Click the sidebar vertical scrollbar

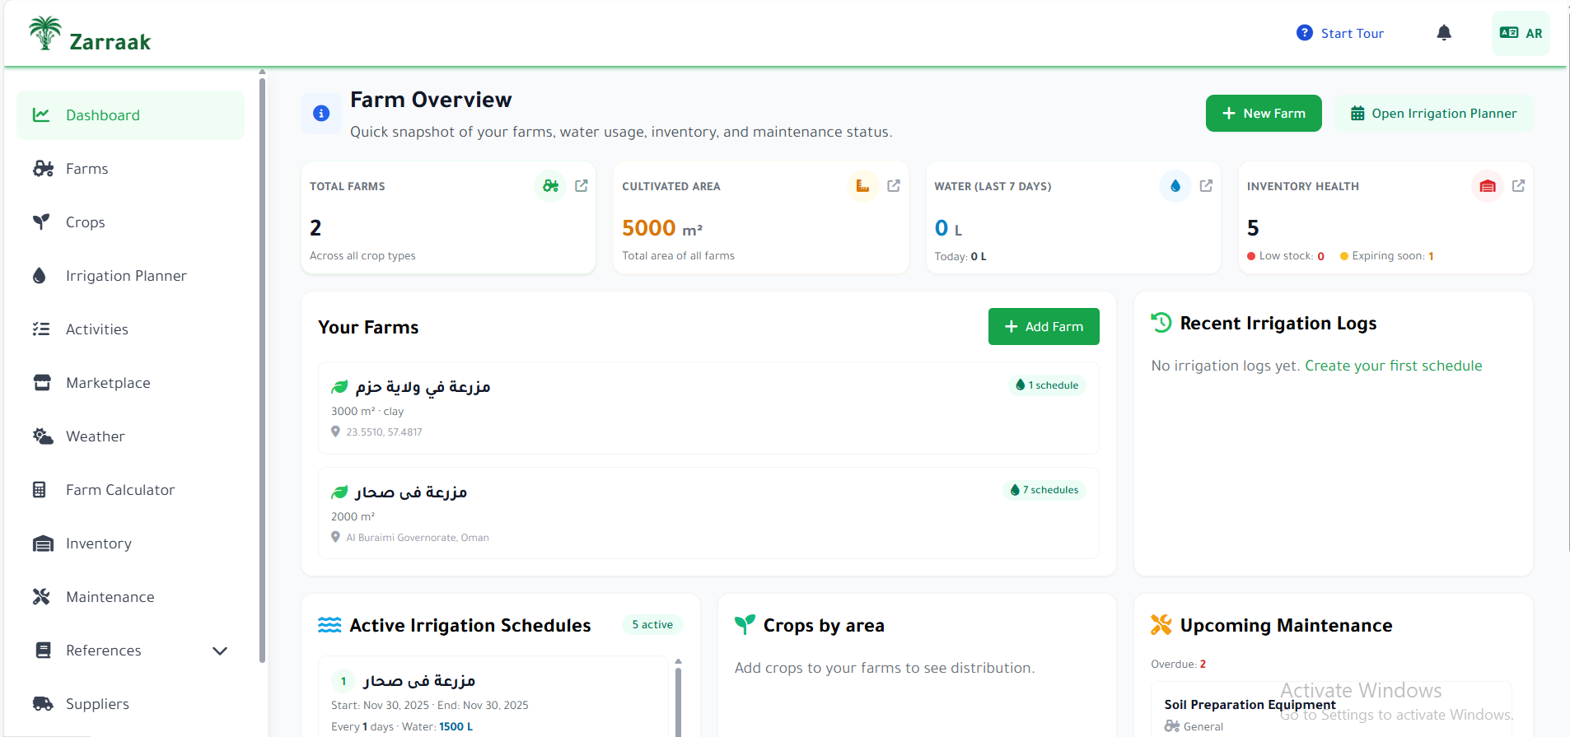pos(262,369)
